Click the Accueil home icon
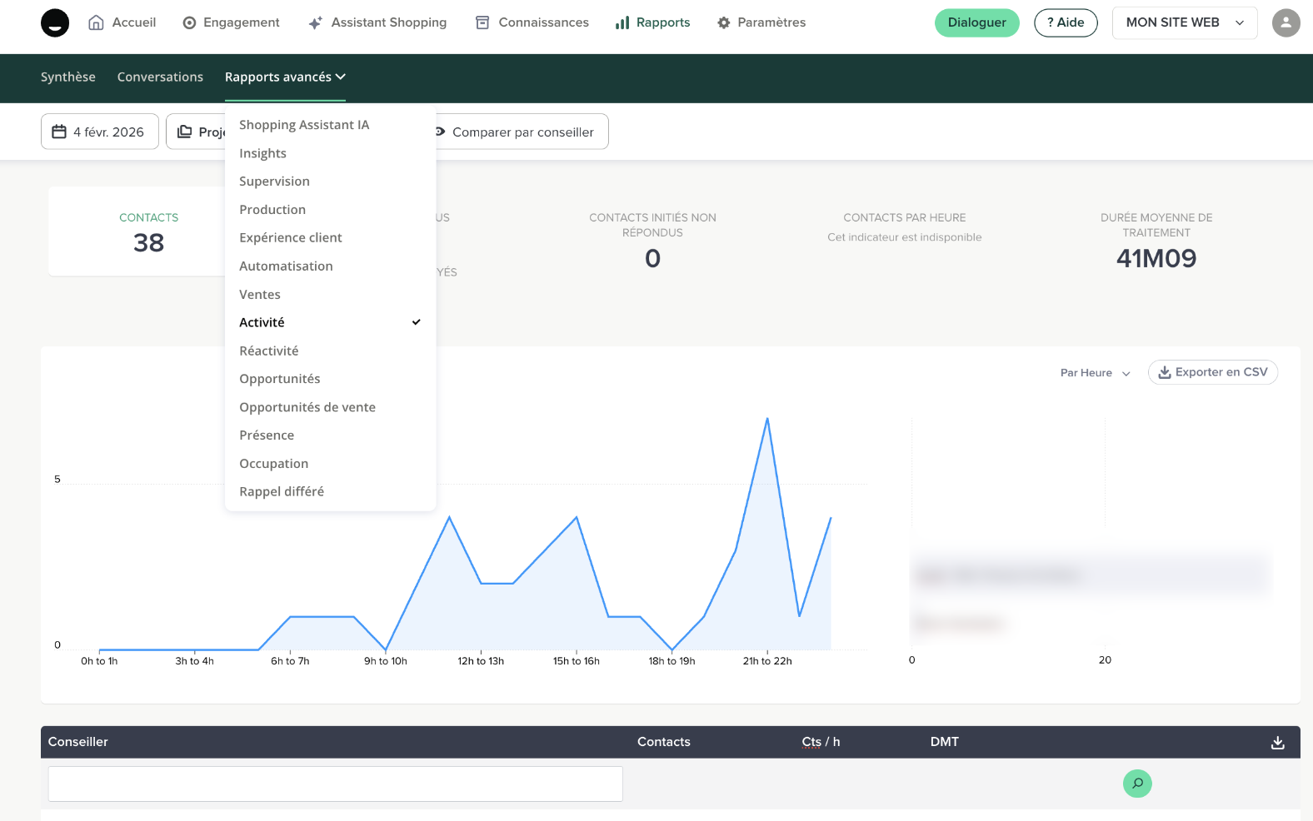 96,22
